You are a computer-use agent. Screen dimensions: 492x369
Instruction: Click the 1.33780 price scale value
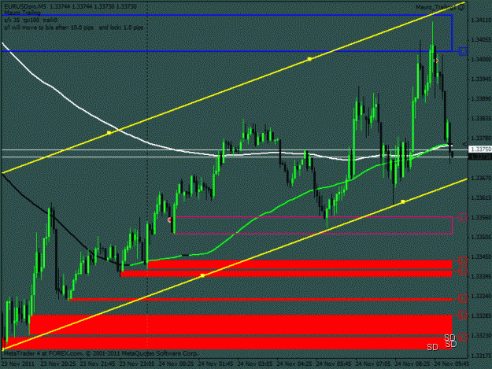click(481, 138)
